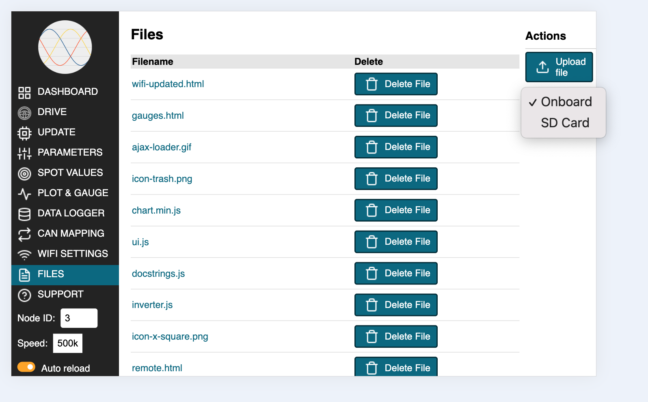Toggle the Auto reload switch

[x=26, y=367]
